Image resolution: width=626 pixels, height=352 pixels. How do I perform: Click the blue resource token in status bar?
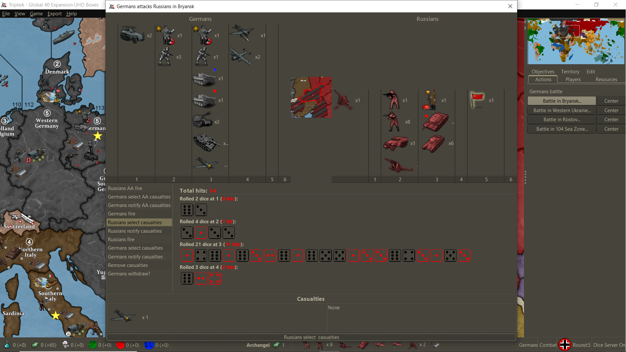point(149,345)
